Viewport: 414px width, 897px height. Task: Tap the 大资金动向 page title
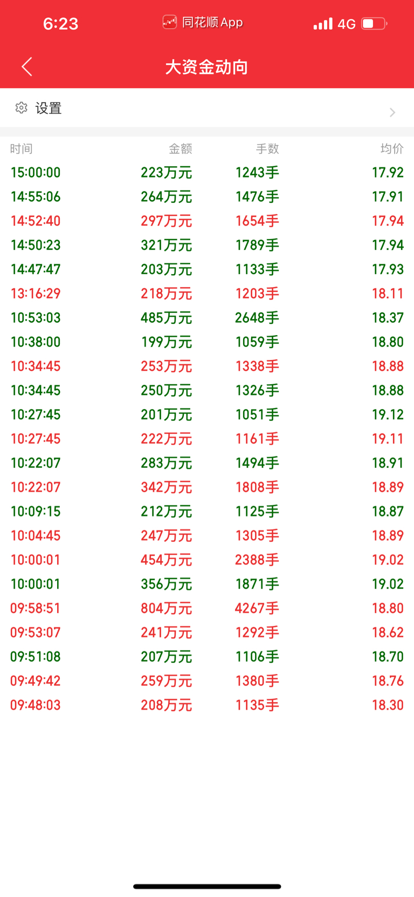coord(206,67)
